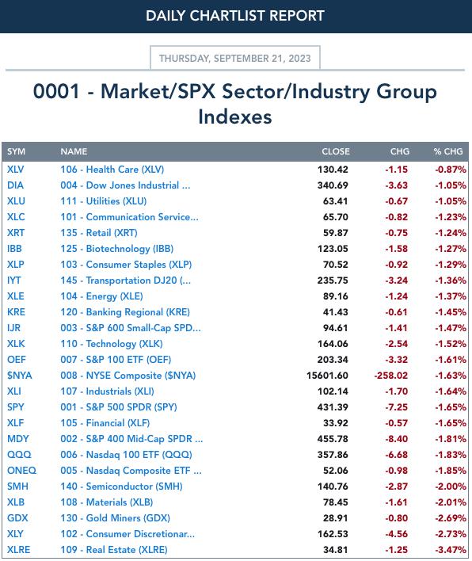Open 110 - Technology (XLK) link
The image size is (472, 561).
[111, 344]
